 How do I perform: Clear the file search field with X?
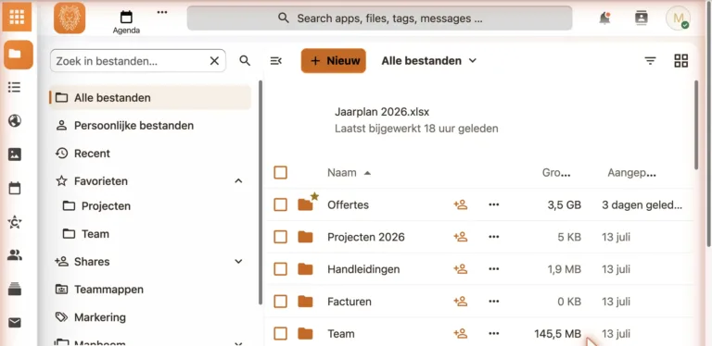coord(214,61)
